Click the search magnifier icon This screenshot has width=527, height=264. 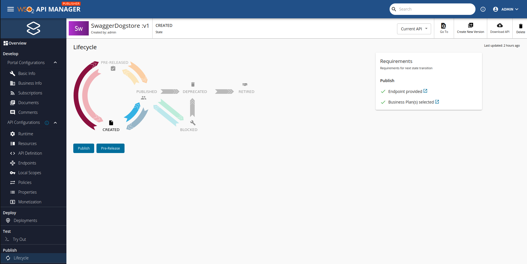[394, 9]
